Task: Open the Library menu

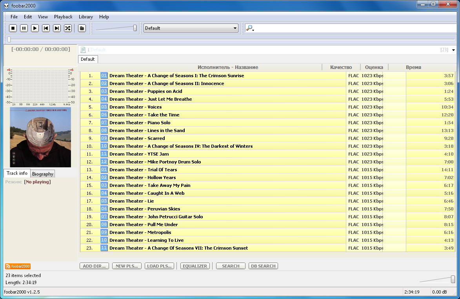Action: [85, 17]
